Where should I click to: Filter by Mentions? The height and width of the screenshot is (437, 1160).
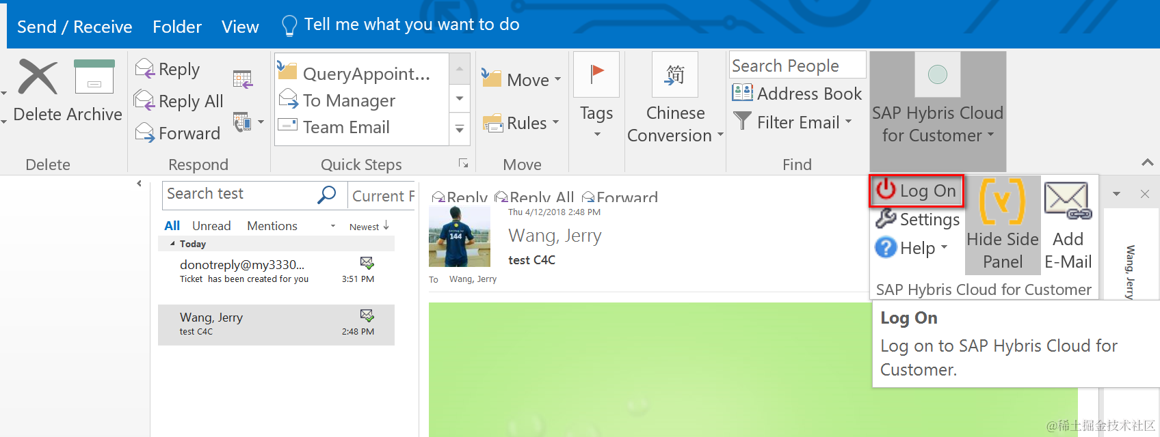click(272, 225)
